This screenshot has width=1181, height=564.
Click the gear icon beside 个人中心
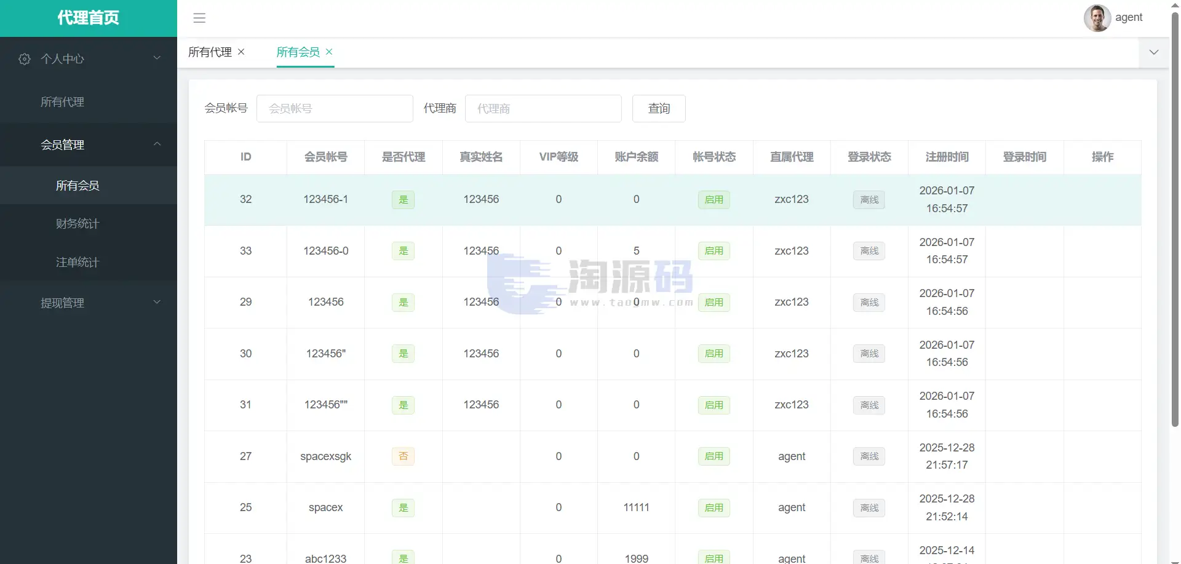coord(25,59)
